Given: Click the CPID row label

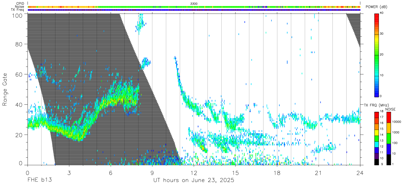Looking at the screenshot, I should (x=20, y=3).
